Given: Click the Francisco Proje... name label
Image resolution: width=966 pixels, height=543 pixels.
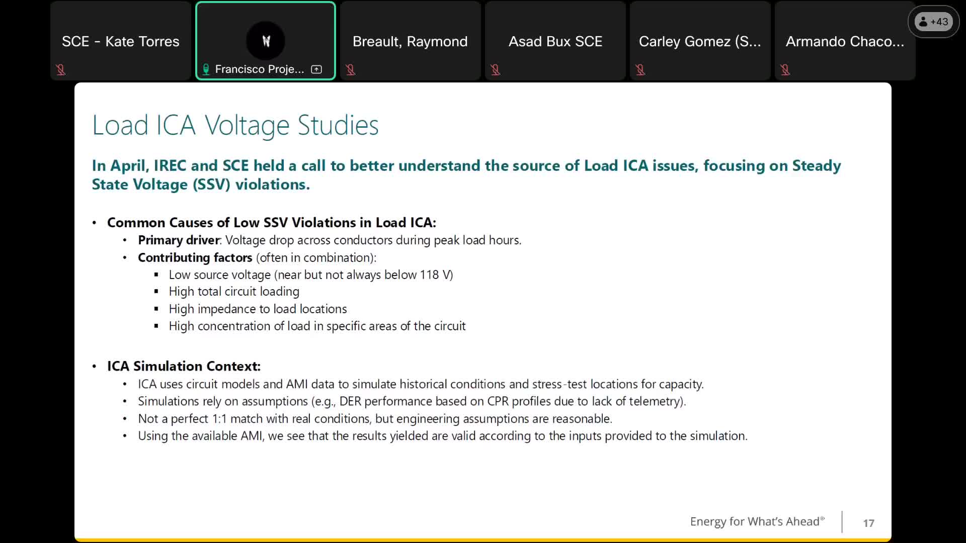Looking at the screenshot, I should tap(259, 69).
